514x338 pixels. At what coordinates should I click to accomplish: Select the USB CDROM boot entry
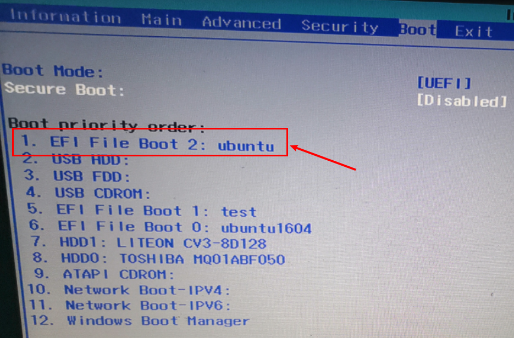[x=88, y=193]
